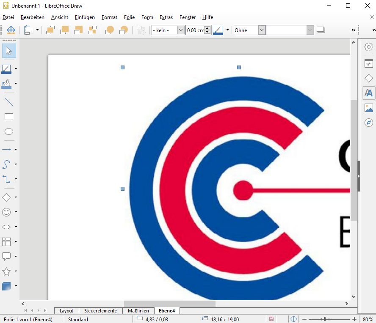Image resolution: width=376 pixels, height=323 pixels.
Task: Open the line style '- kein -' dropdown
Action: click(181, 30)
